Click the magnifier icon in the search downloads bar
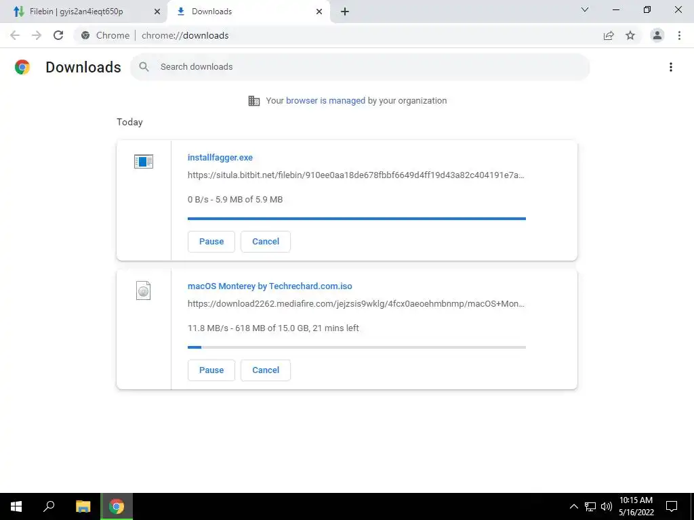This screenshot has width=694, height=520. click(144, 67)
